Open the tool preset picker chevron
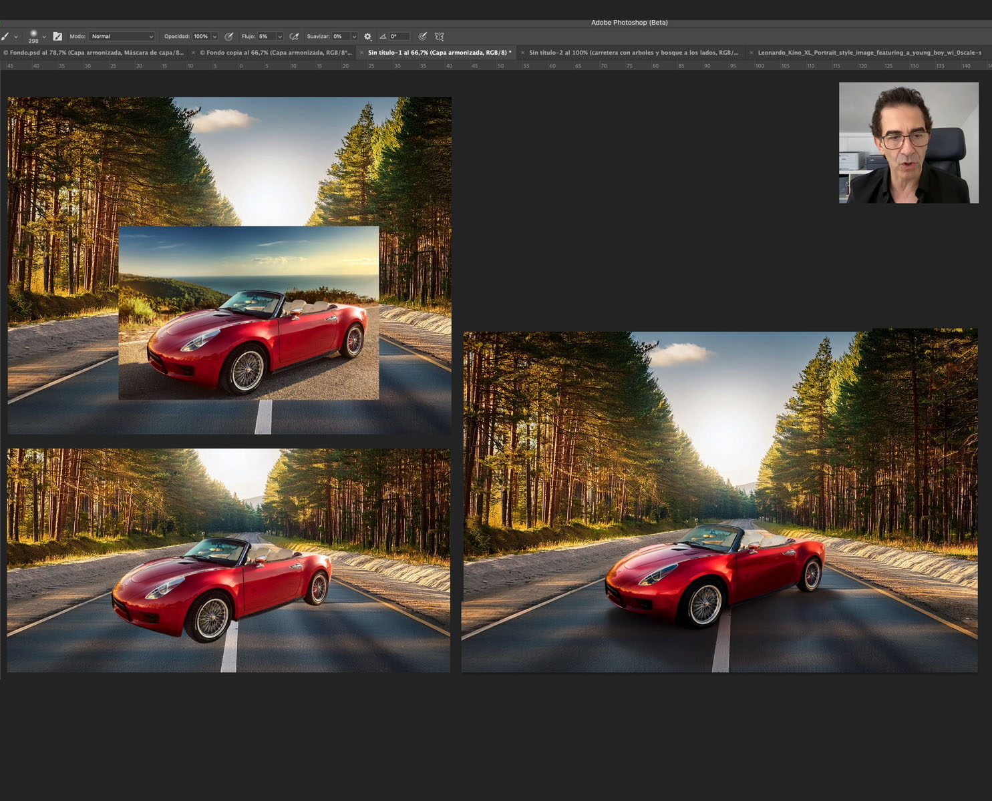Screen dimensions: 992x801 pyautogui.click(x=16, y=37)
